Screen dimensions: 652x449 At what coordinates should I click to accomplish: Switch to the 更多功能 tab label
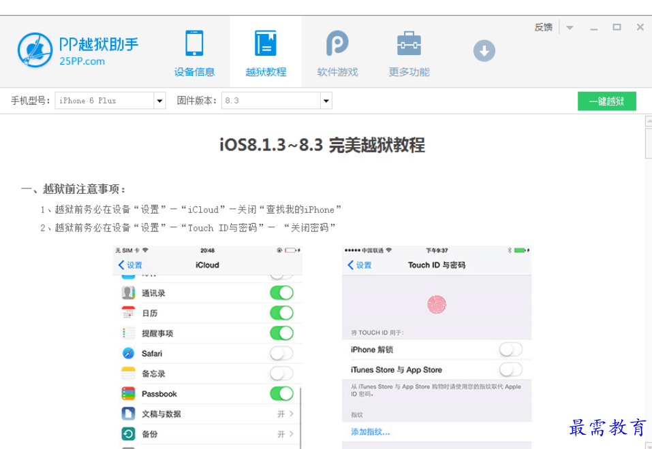[409, 72]
